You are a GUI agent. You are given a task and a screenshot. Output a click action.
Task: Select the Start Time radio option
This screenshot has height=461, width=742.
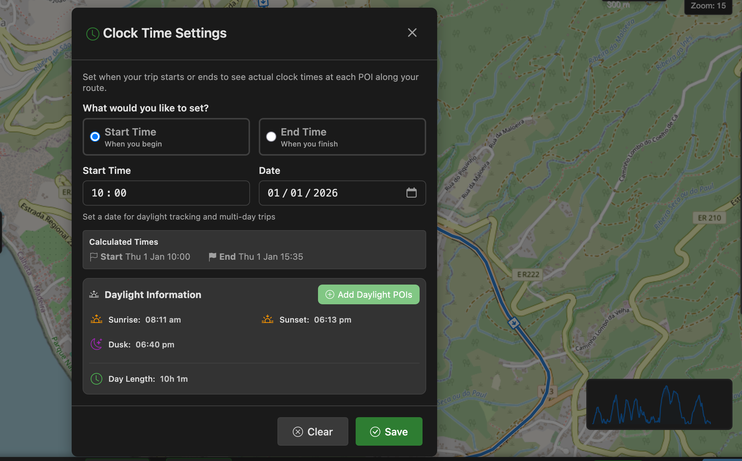[x=95, y=137]
